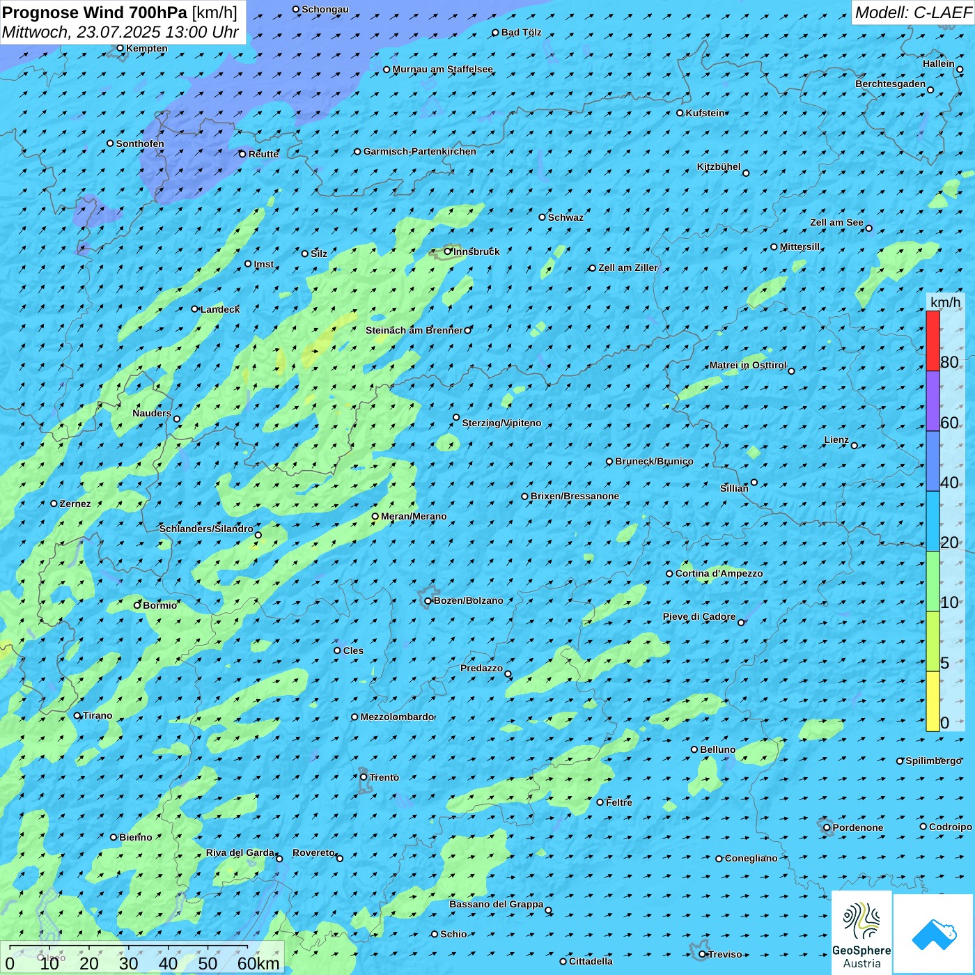Click the Innsbruck city marker
975x975 pixels.
[x=448, y=251]
